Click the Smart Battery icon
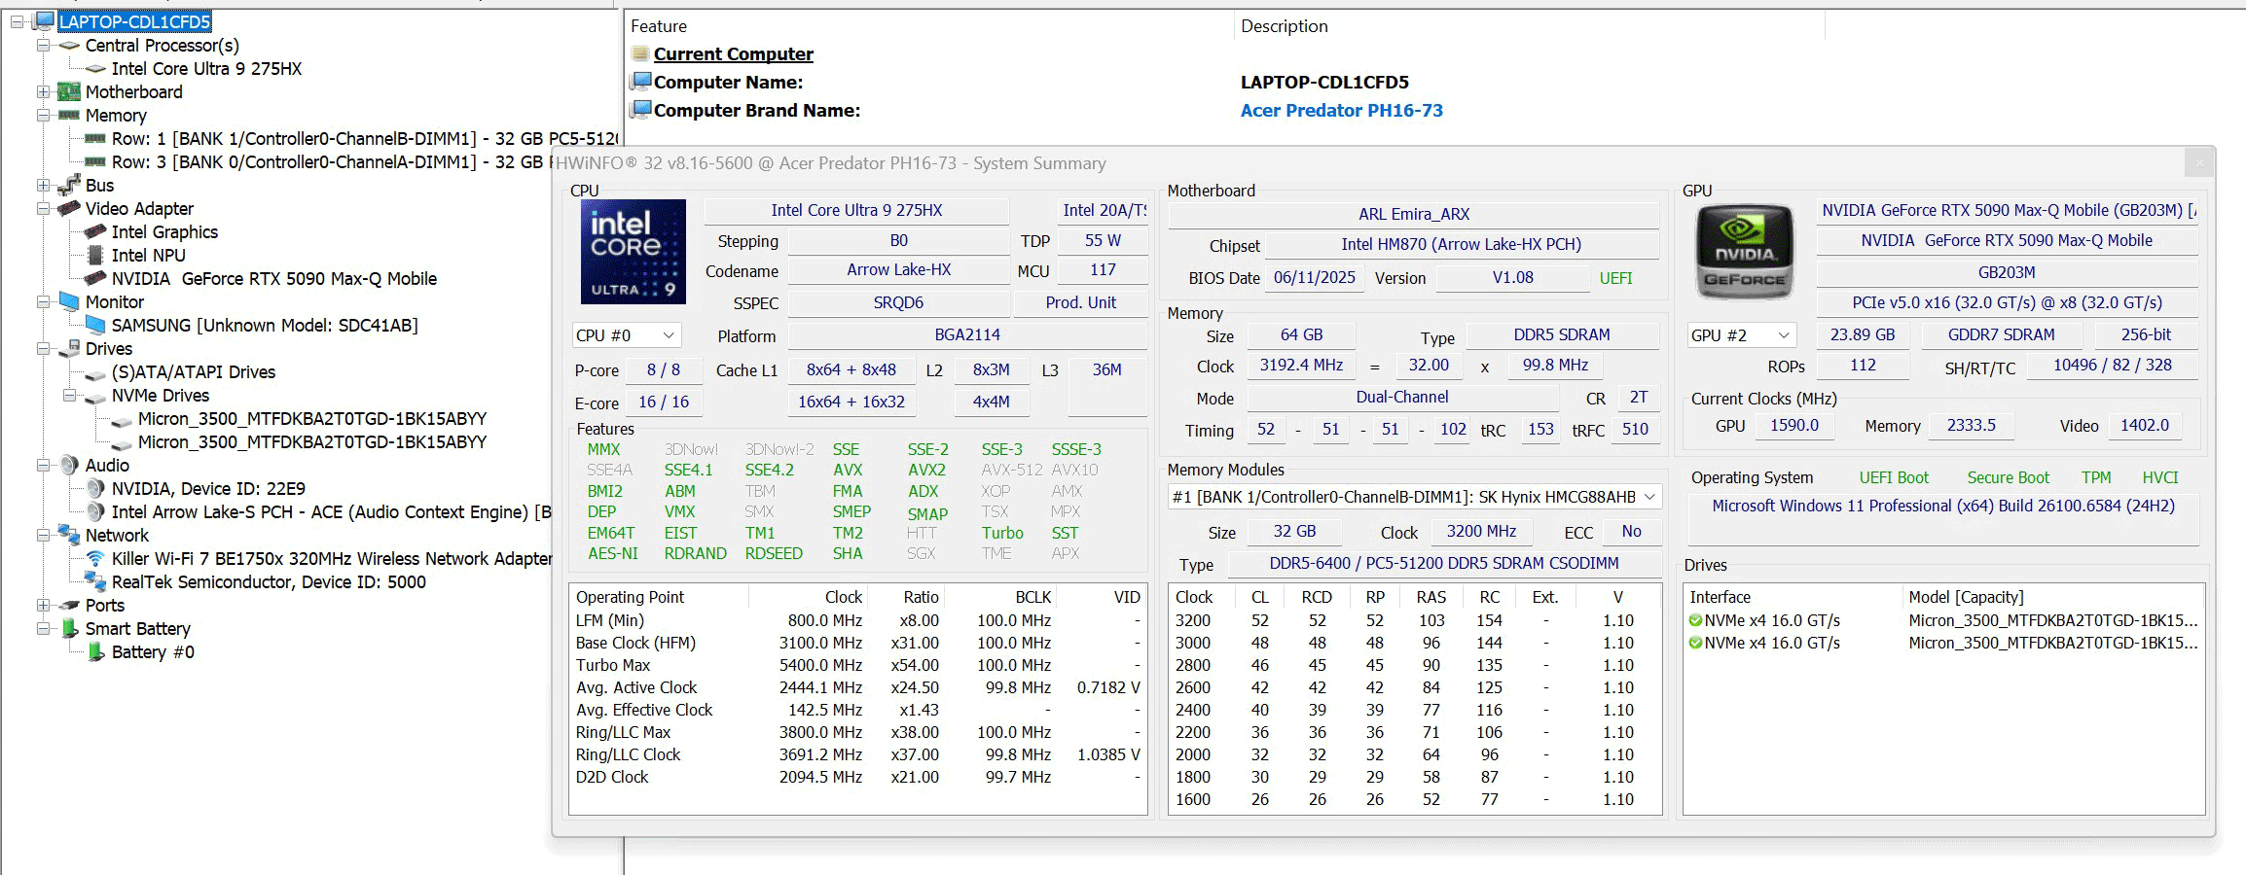Screen dimensions: 2246x875 pos(69,628)
